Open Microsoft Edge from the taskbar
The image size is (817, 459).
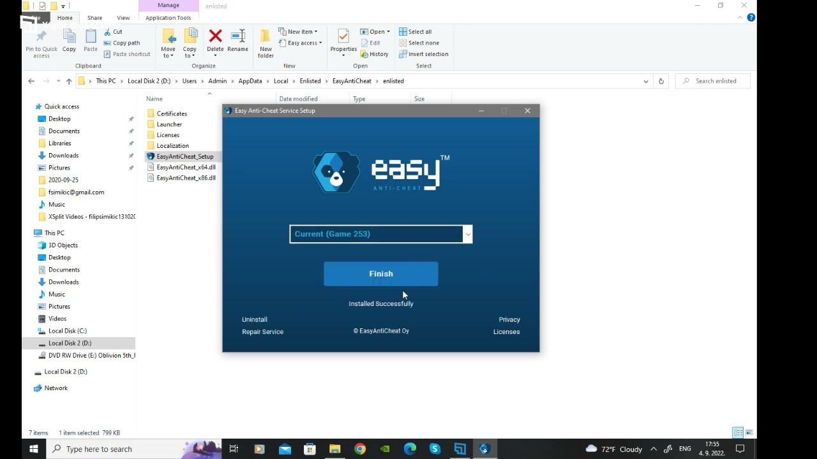coord(410,449)
